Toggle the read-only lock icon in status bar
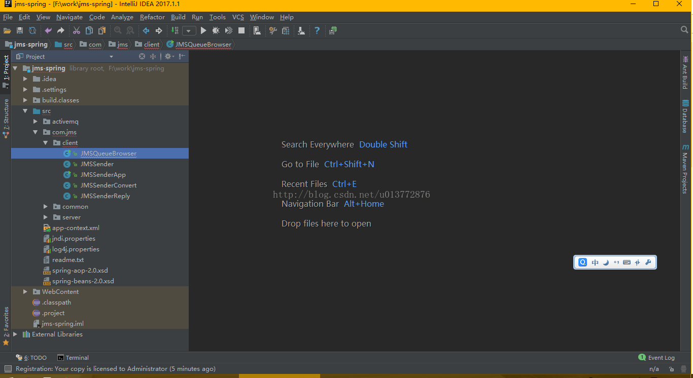693x378 pixels. [671, 369]
